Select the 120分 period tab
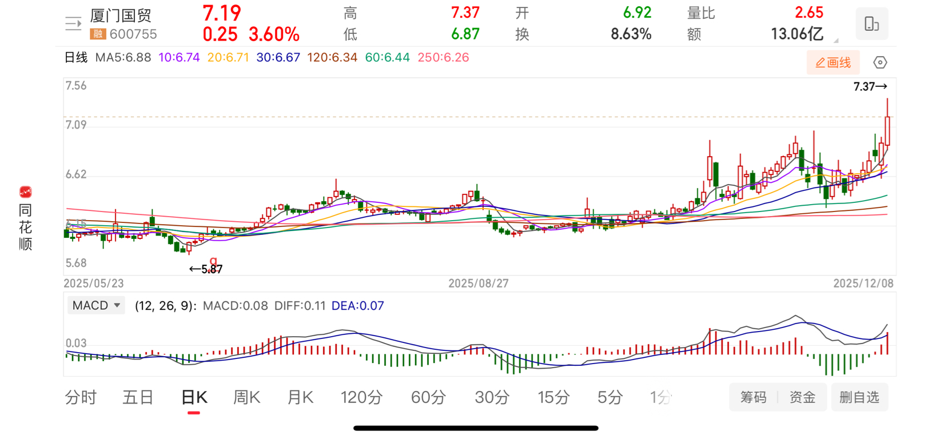This screenshot has width=952, height=439. click(x=361, y=397)
